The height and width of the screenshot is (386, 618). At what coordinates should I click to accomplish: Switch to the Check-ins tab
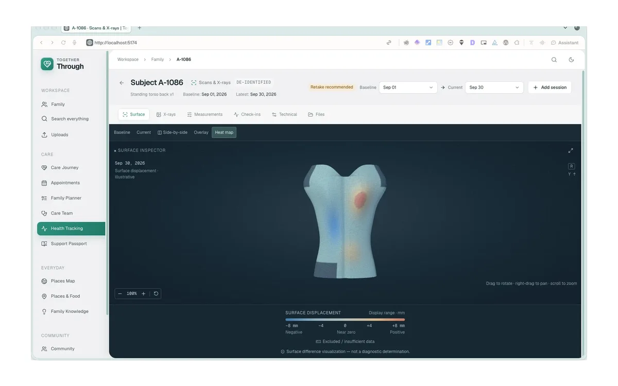tap(247, 114)
